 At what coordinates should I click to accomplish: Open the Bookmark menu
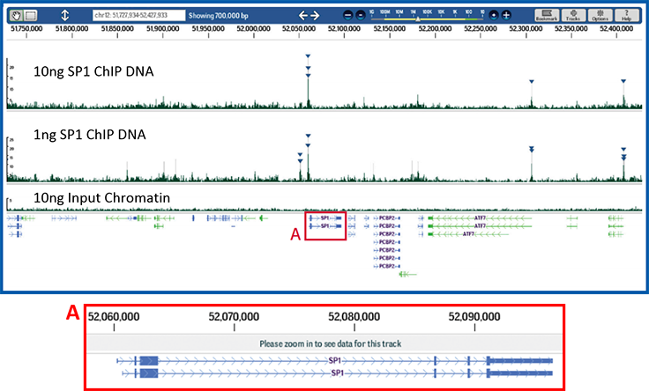[547, 15]
